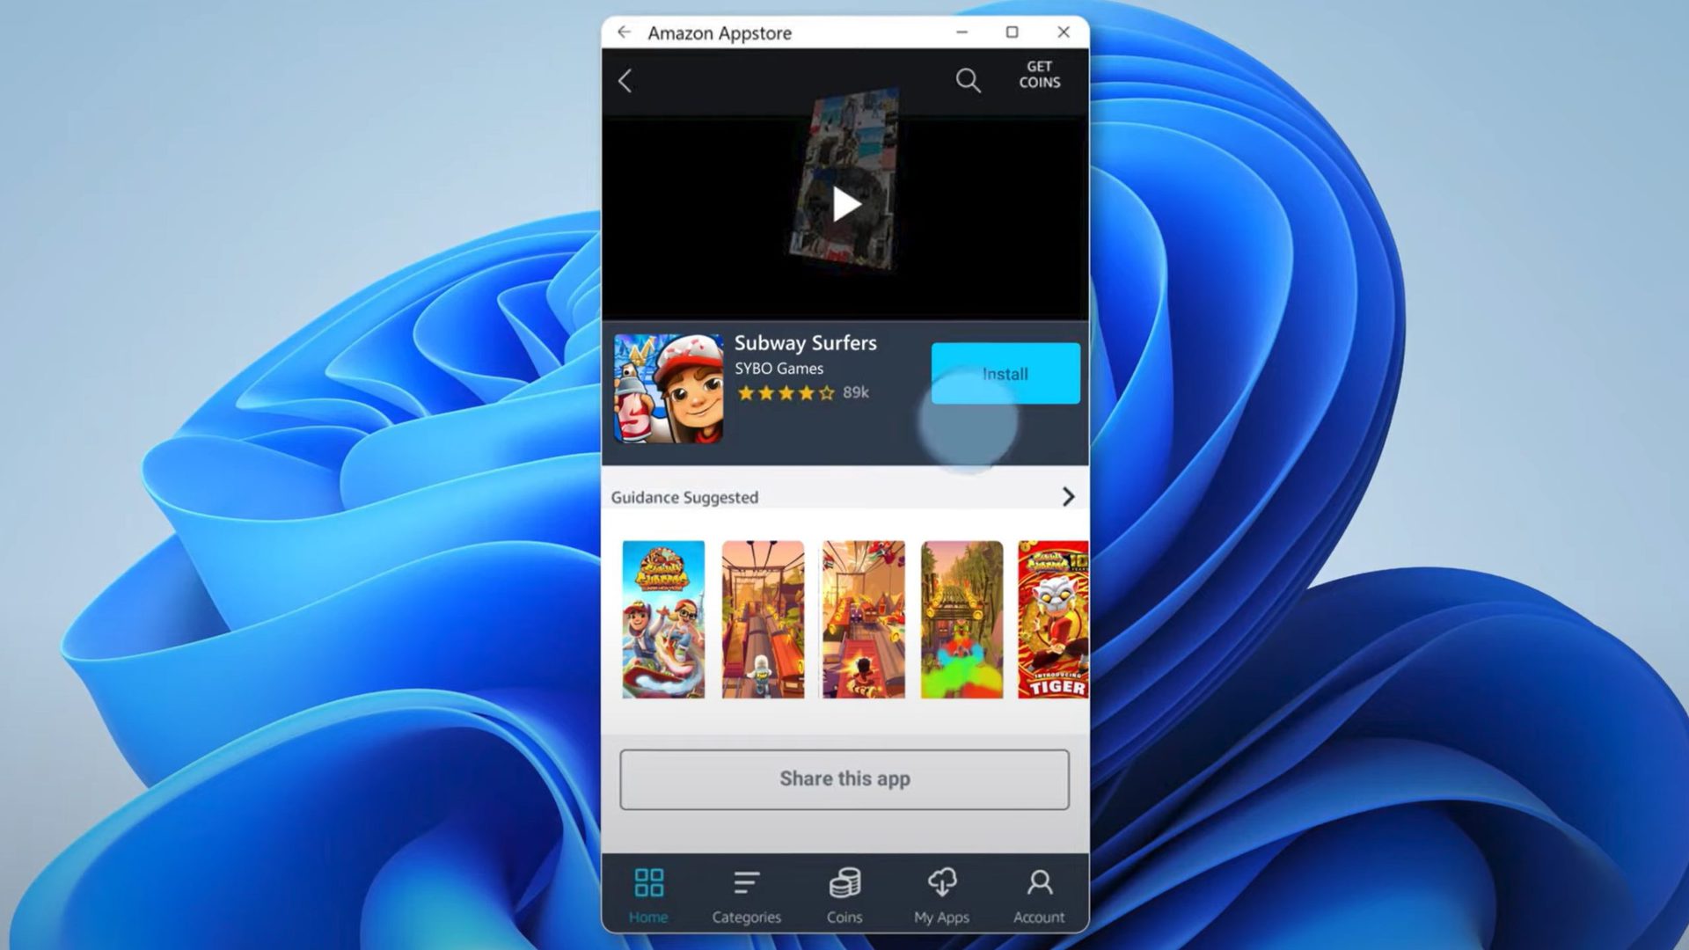Open My Apps section
Image resolution: width=1689 pixels, height=950 pixels.
pyautogui.click(x=940, y=893)
